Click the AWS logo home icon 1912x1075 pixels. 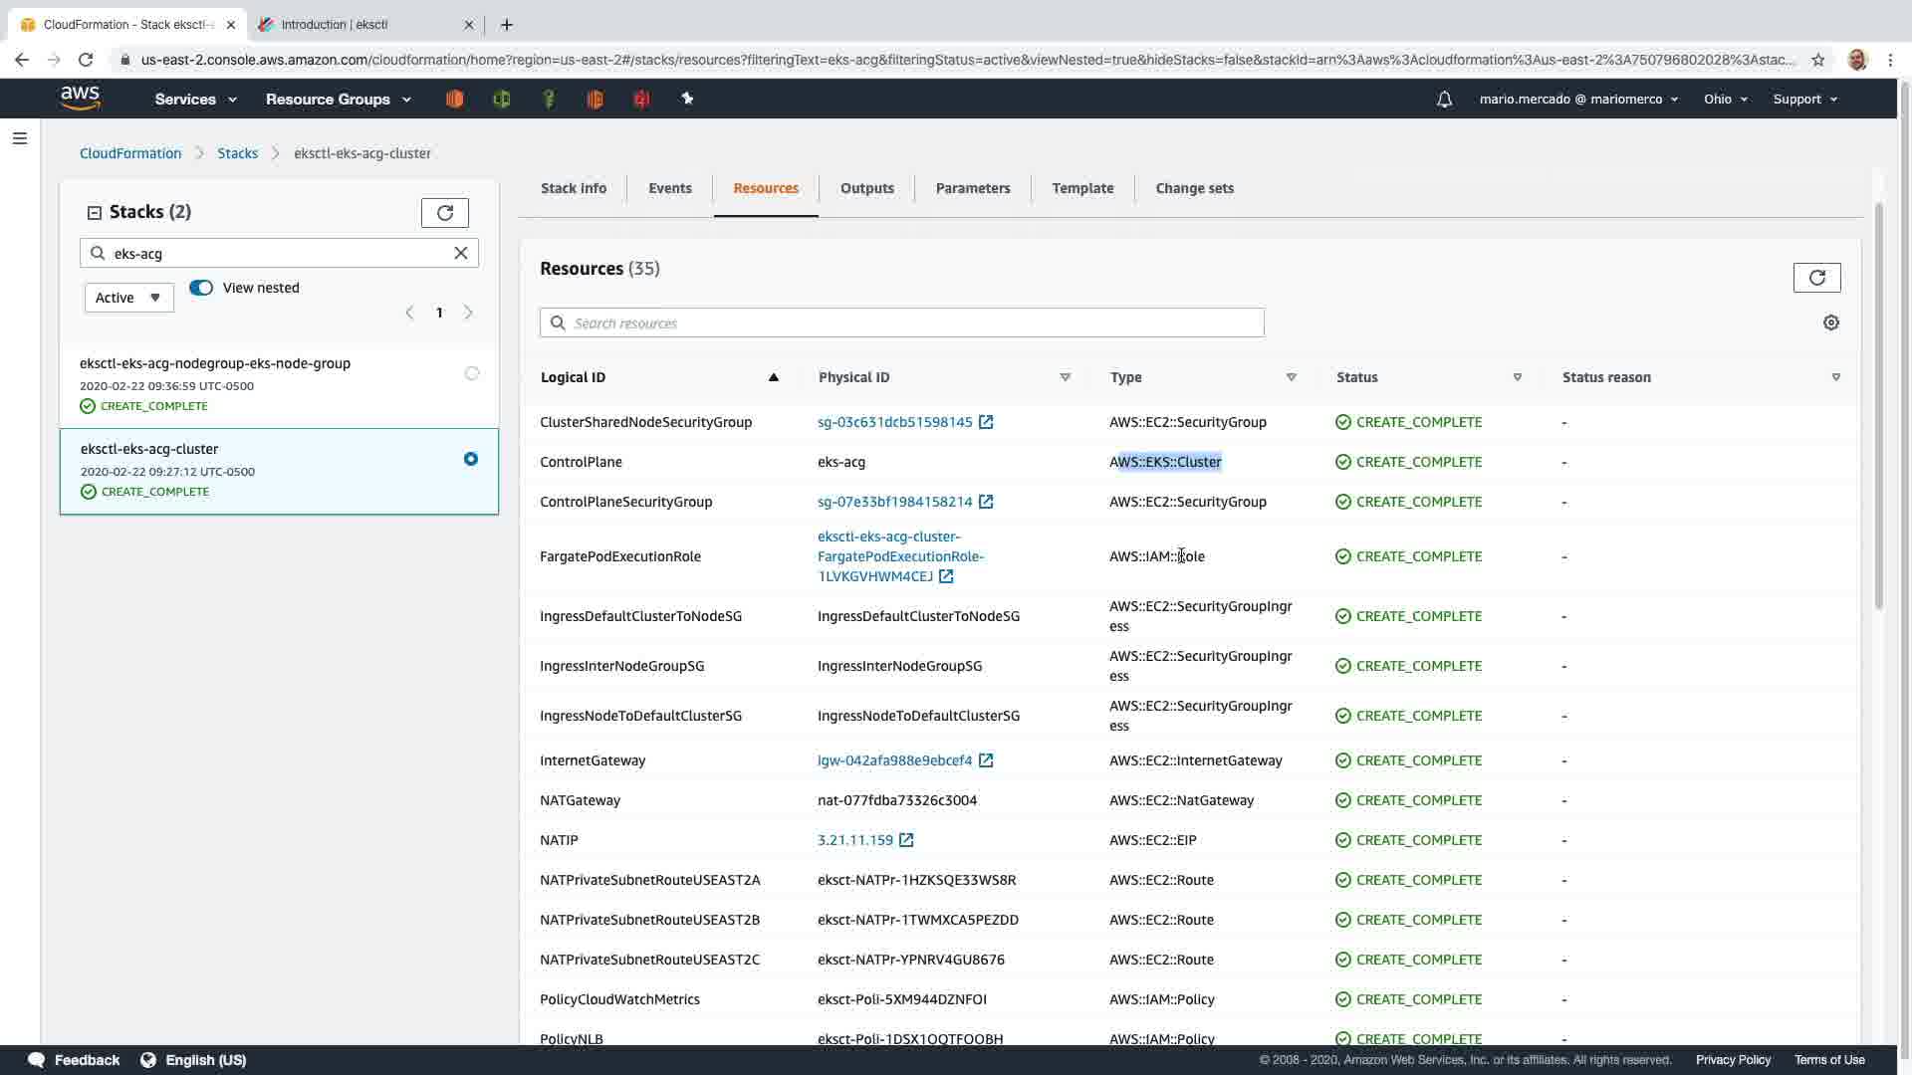[x=80, y=98]
